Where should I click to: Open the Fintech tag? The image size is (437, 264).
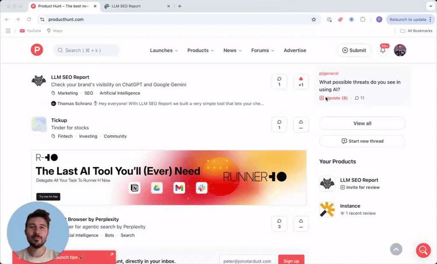pos(65,136)
